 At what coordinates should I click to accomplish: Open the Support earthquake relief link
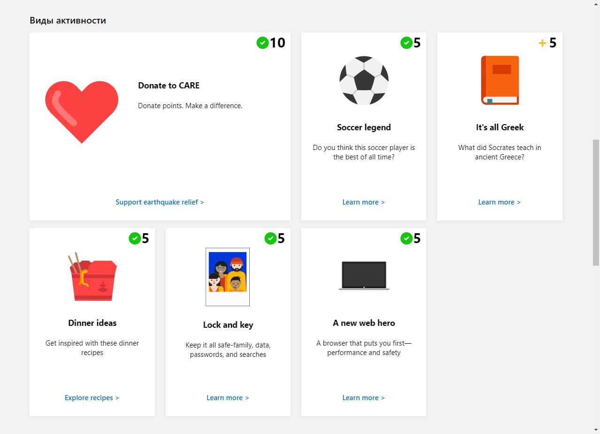[x=160, y=202]
